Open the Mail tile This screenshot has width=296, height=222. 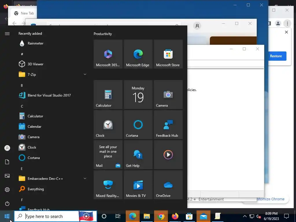coord(108,155)
